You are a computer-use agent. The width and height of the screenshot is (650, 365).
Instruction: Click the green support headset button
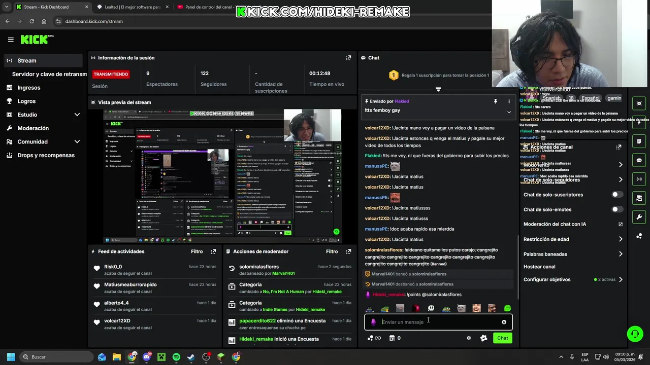(635, 334)
